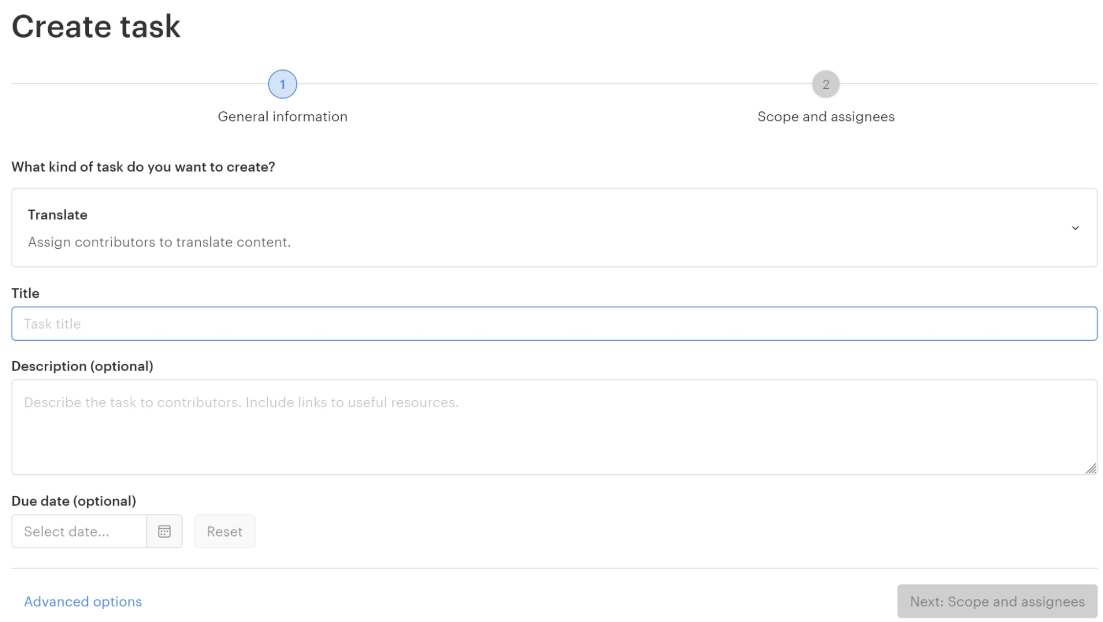This screenshot has width=1103, height=622.
Task: Expand Advanced options
Action: [x=83, y=601]
